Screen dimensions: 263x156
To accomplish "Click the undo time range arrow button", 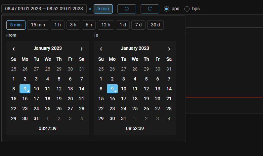I will tap(127, 9).
